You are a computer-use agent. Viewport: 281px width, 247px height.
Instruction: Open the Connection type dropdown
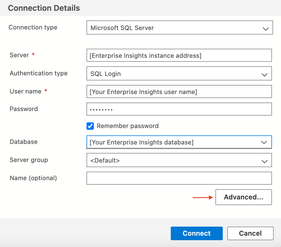coord(179,27)
